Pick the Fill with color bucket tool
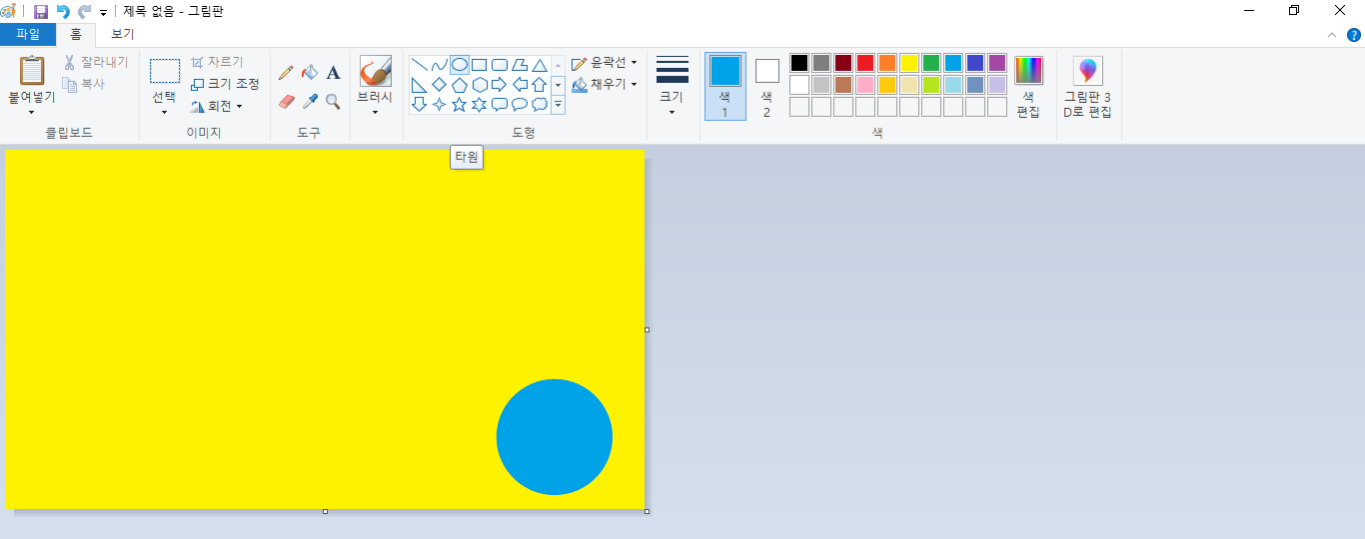Screen dimensions: 1365x539 coord(310,72)
